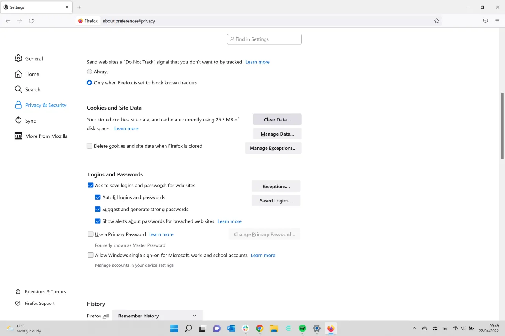Switch to Google Chrome in the taskbar

[259, 328]
